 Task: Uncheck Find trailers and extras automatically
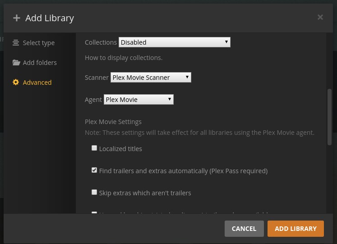pyautogui.click(x=94, y=170)
